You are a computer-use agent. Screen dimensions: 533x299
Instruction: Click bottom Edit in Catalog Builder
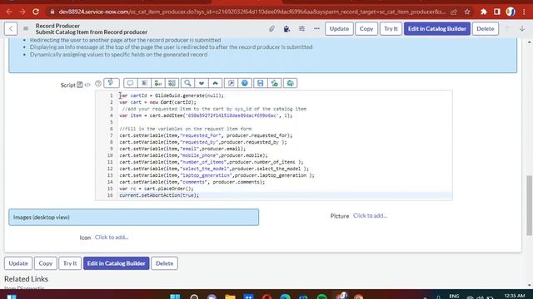tap(117, 263)
